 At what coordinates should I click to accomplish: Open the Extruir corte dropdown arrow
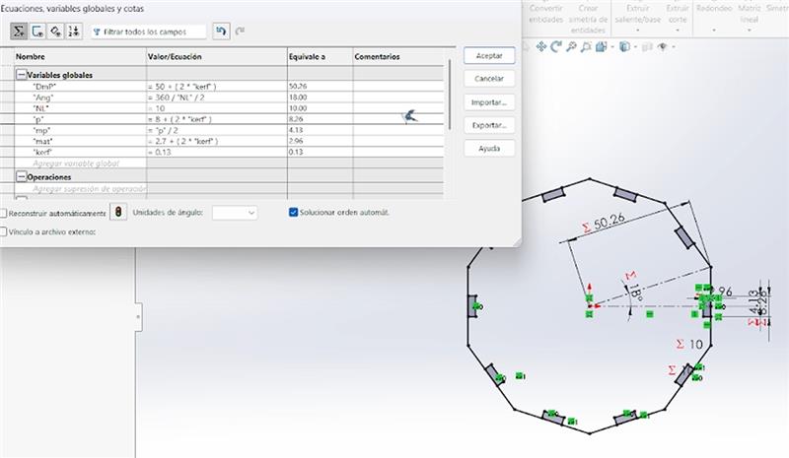click(678, 31)
